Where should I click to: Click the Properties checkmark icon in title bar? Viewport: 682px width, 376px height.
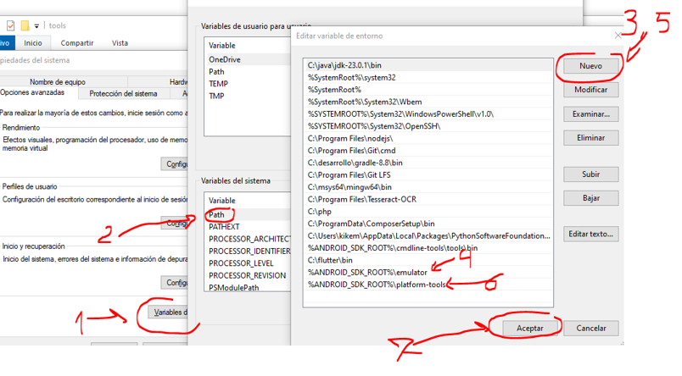point(10,26)
